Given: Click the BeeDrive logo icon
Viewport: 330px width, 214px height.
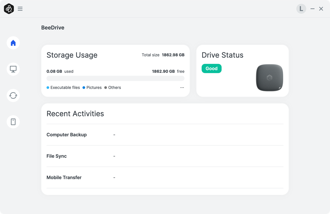Looking at the screenshot, I should (9, 9).
